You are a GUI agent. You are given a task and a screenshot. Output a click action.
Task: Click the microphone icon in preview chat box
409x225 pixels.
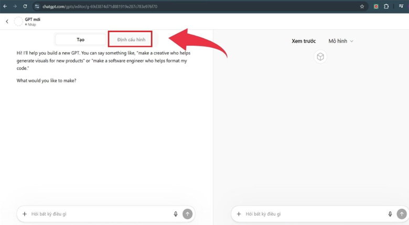coord(390,214)
